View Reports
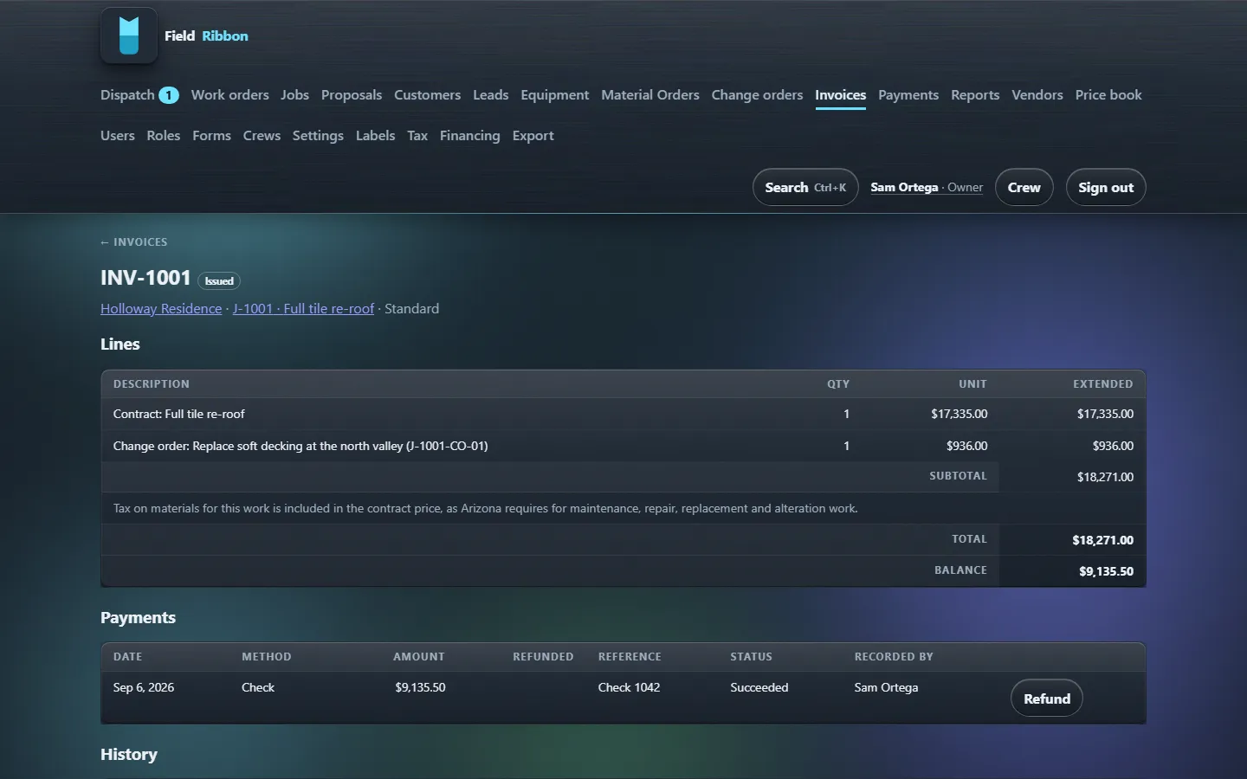 click(x=975, y=95)
